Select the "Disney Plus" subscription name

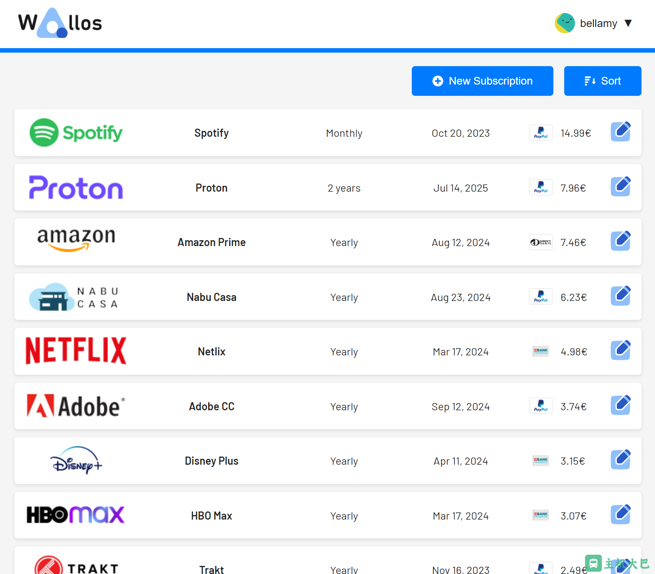coord(212,461)
